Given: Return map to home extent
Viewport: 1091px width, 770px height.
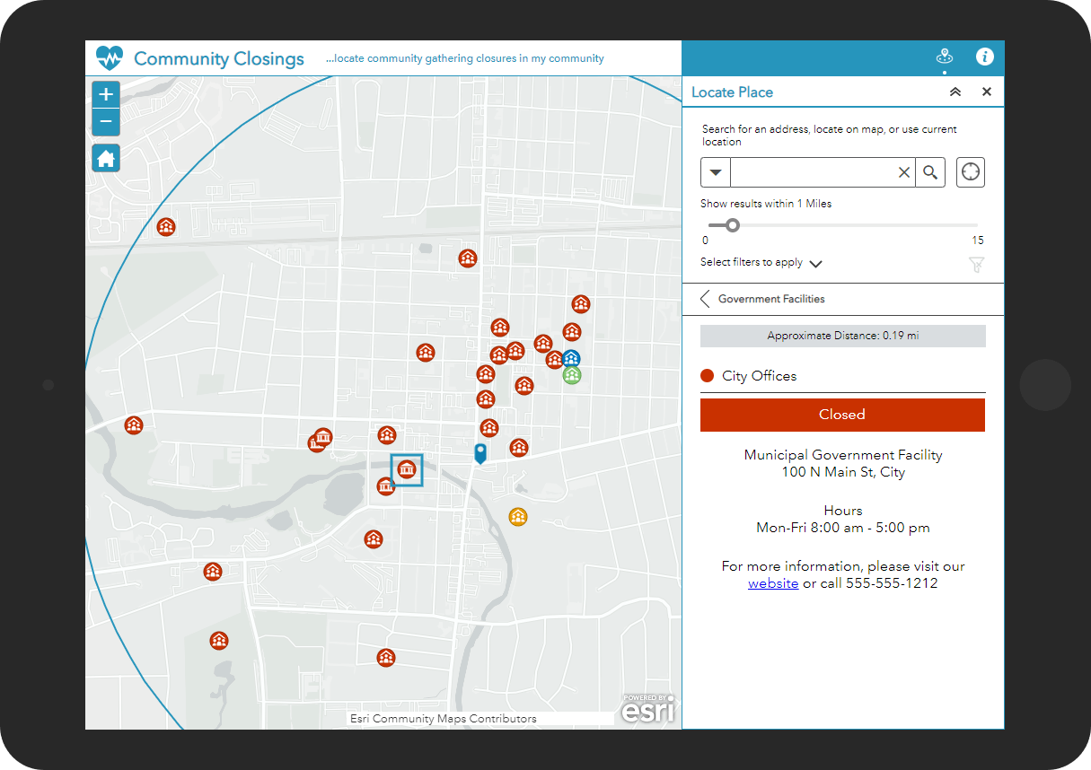Looking at the screenshot, I should (106, 159).
